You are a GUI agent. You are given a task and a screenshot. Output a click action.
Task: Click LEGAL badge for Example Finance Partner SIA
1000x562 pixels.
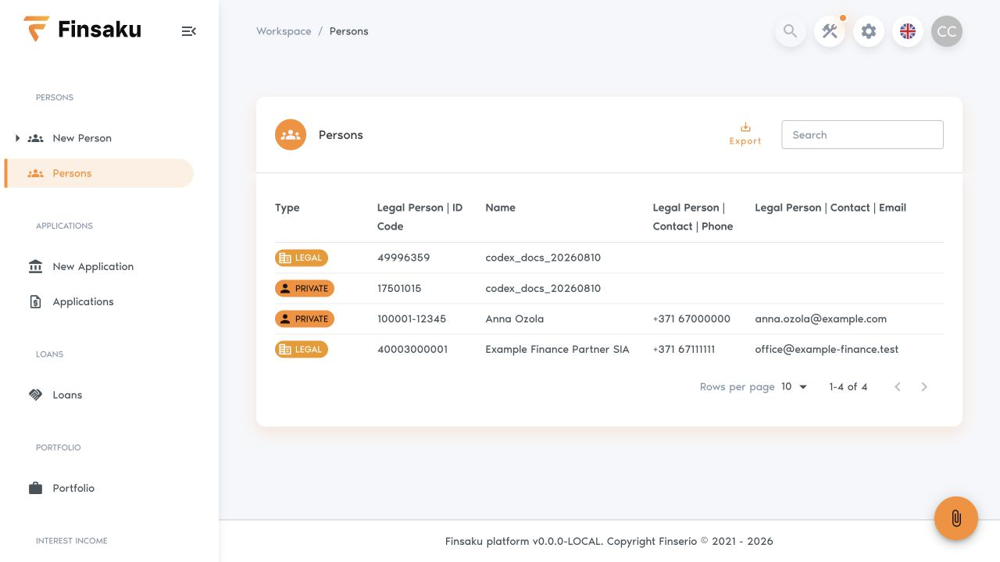(302, 349)
